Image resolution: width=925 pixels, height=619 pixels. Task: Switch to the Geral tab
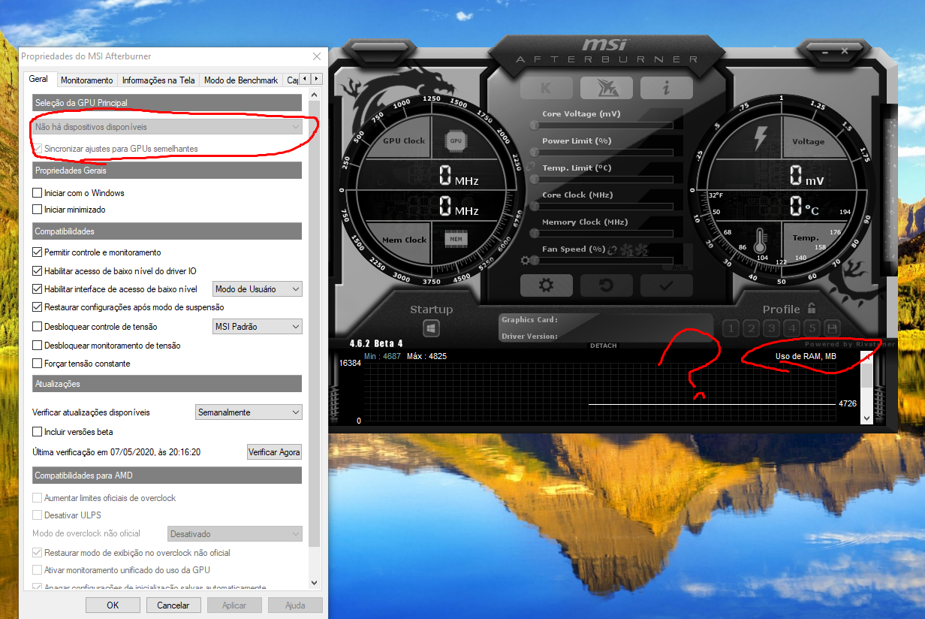coord(38,79)
